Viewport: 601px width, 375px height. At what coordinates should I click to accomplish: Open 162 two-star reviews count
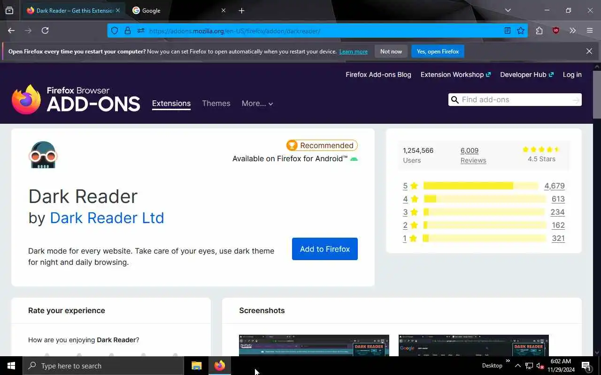coord(558,225)
